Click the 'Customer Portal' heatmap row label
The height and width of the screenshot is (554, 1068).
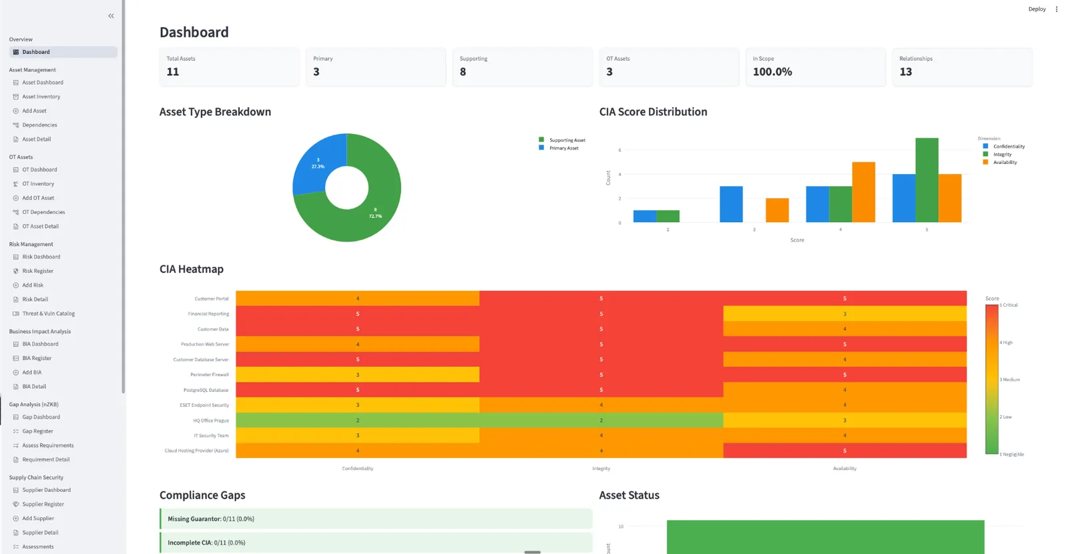point(212,299)
